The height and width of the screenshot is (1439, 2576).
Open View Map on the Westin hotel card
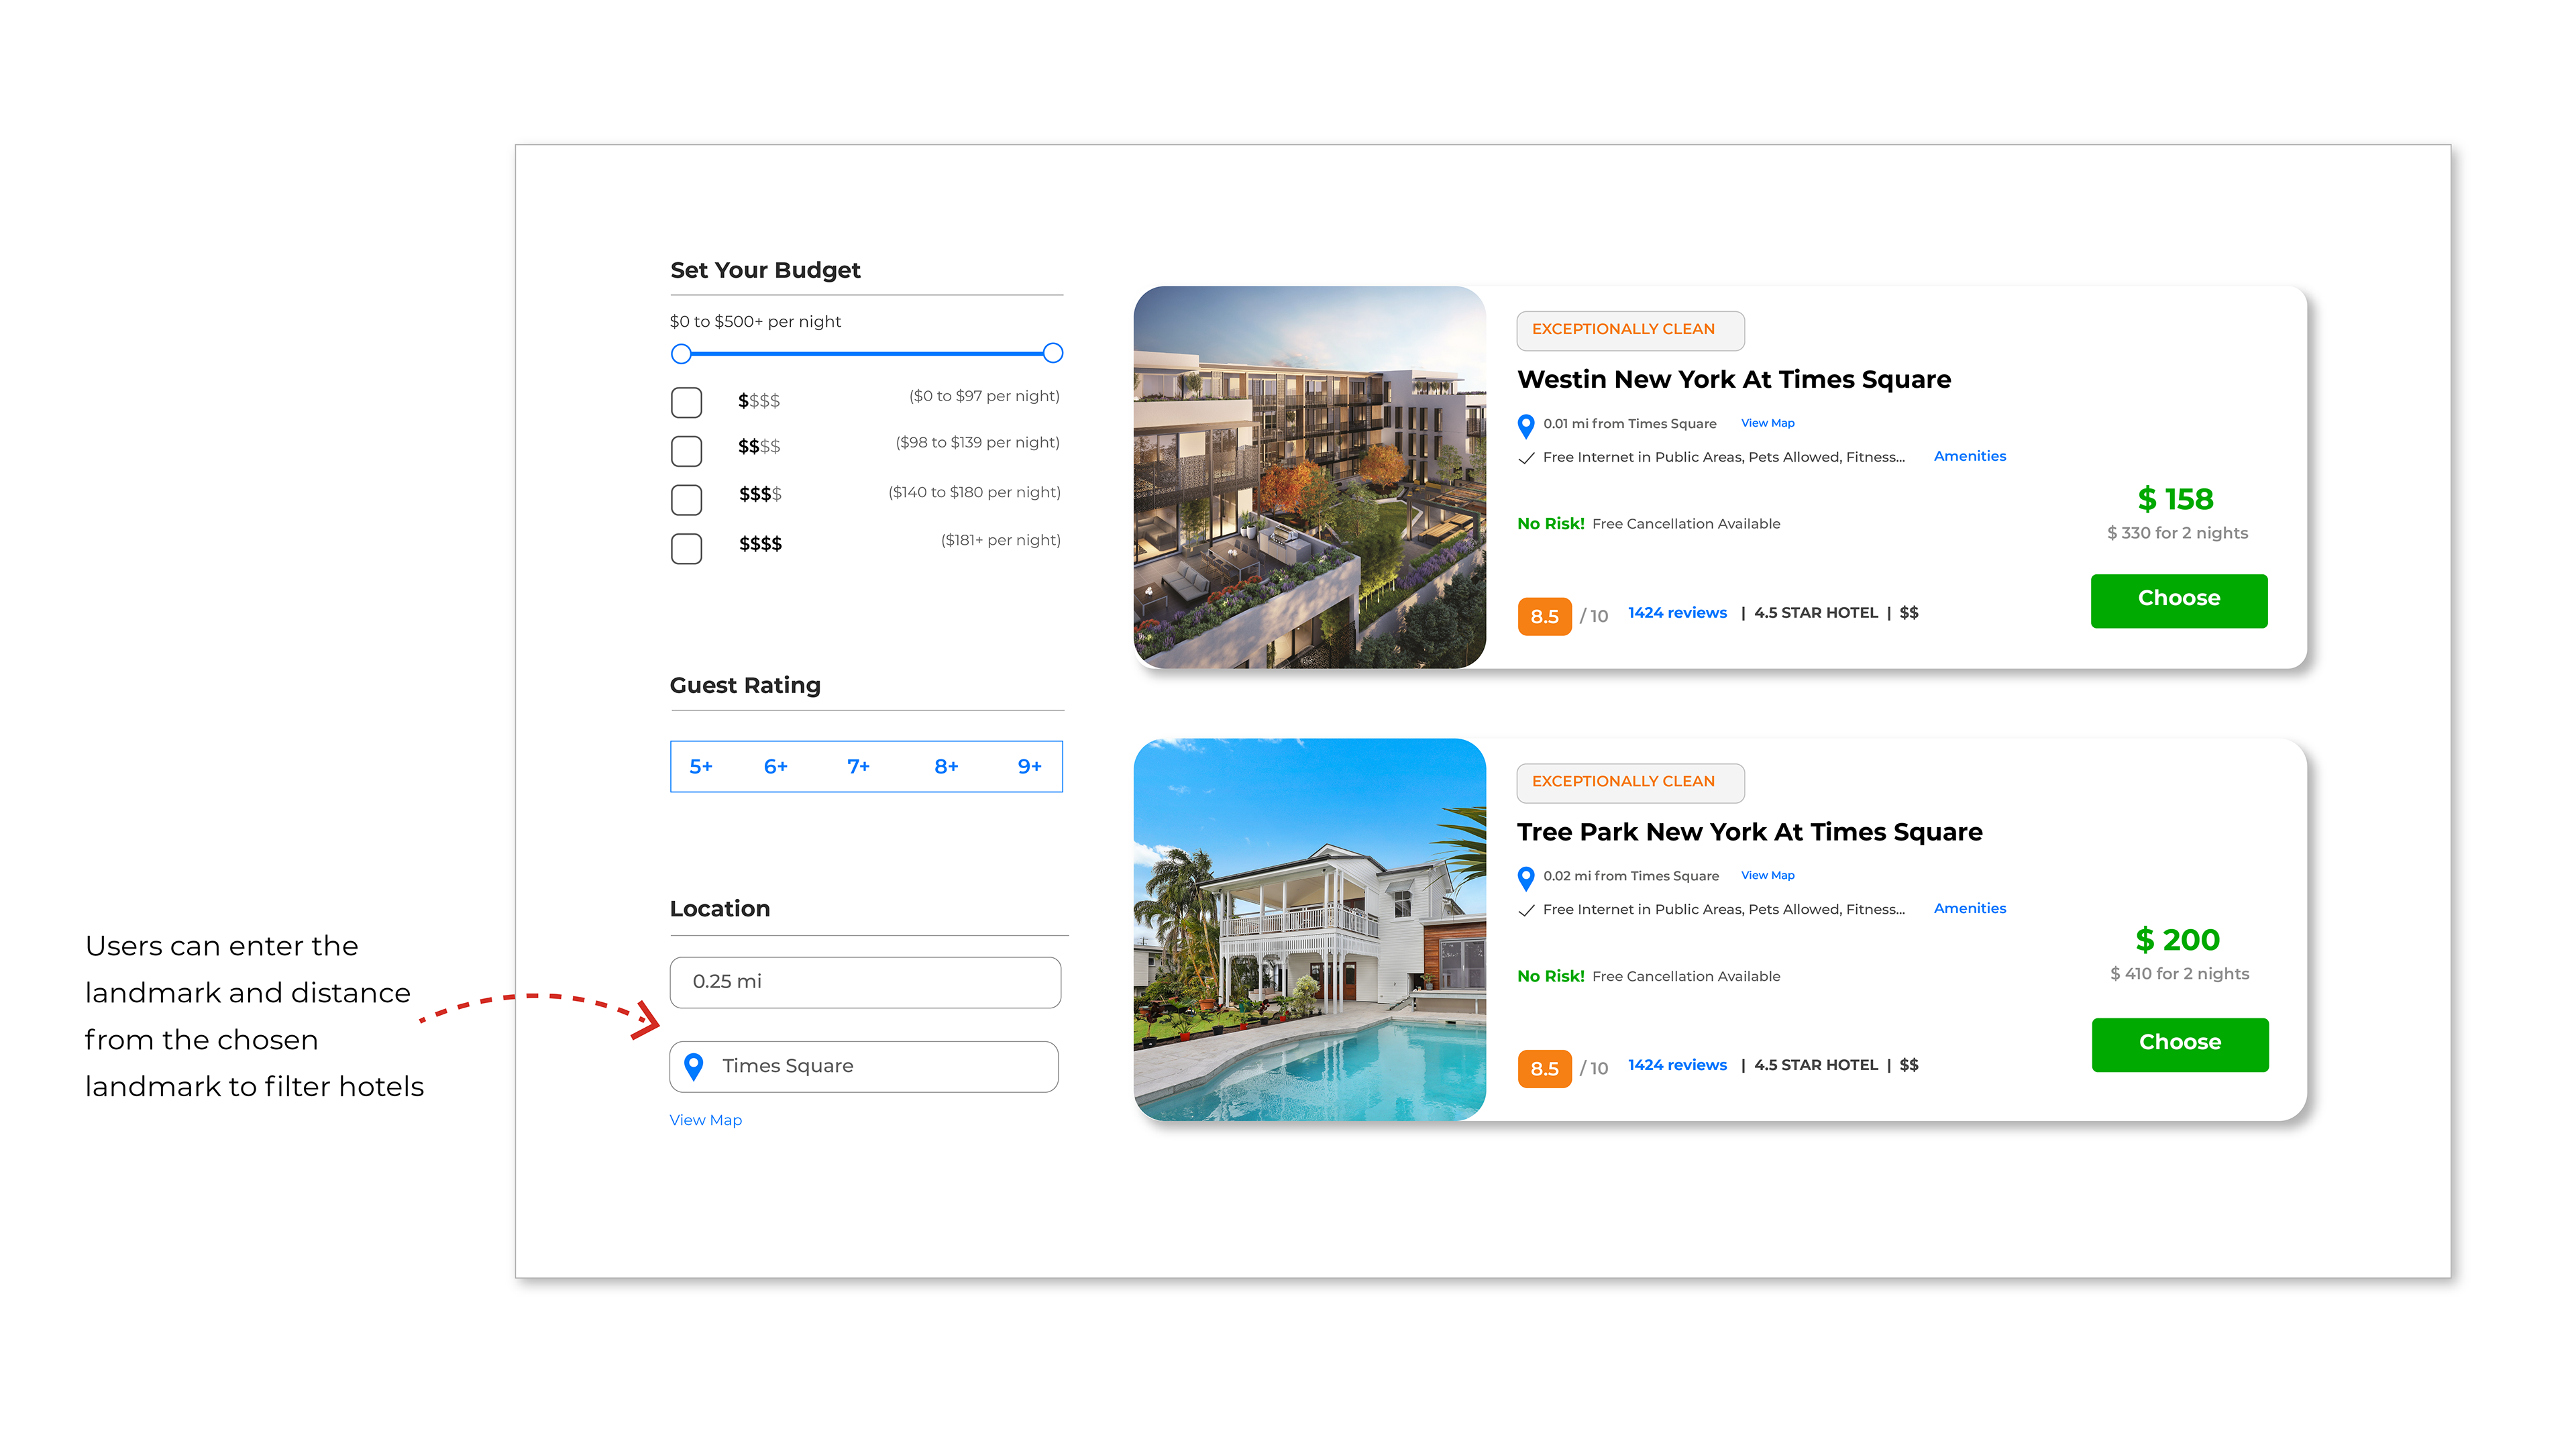tap(1767, 423)
